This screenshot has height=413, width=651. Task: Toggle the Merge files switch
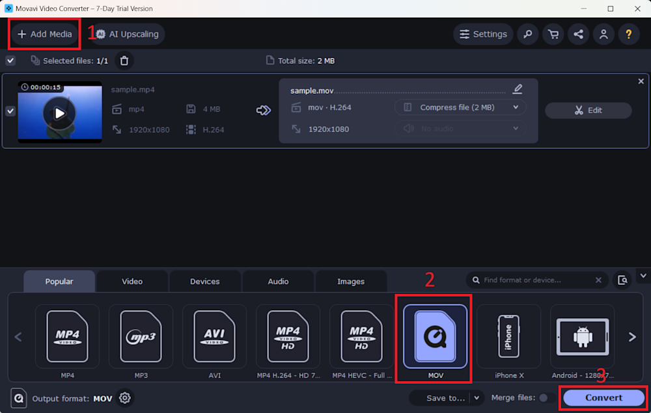(x=546, y=397)
